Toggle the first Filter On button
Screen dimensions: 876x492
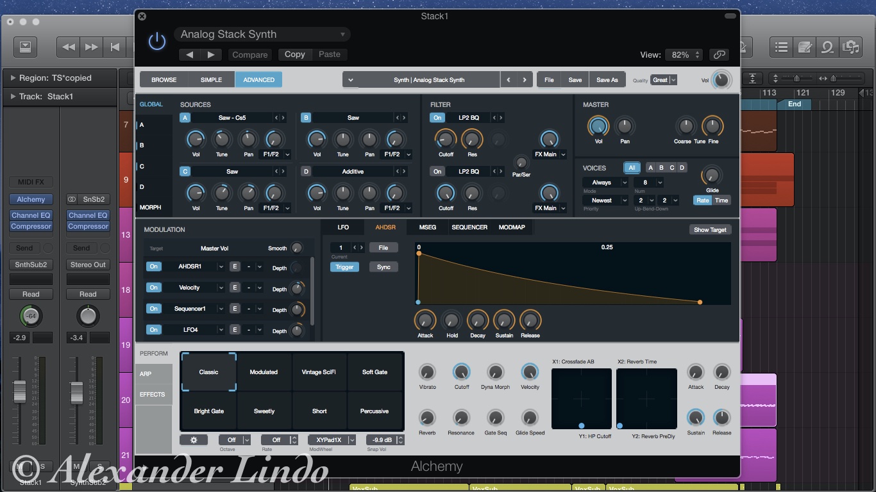[x=437, y=118]
